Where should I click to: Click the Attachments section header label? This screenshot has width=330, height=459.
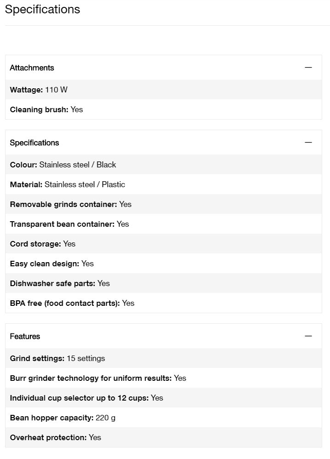32,68
